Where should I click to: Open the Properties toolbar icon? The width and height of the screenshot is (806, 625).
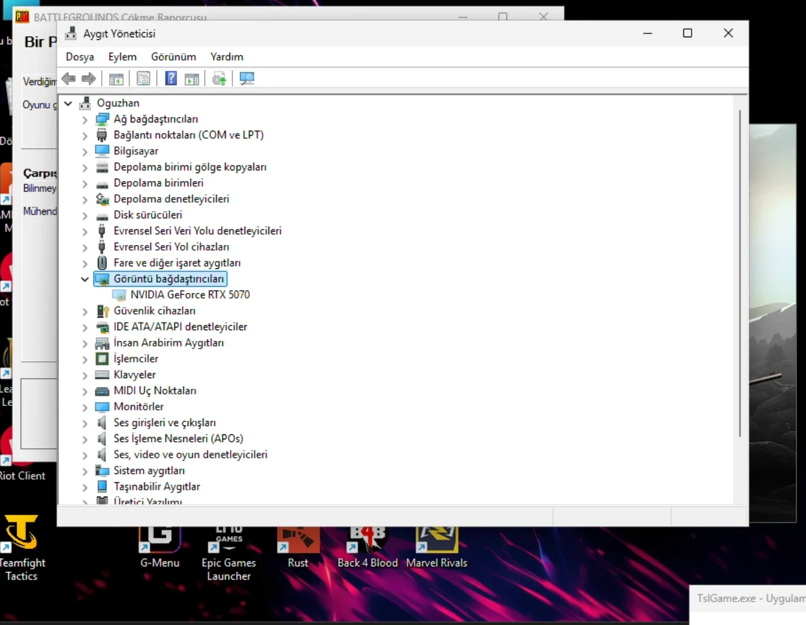pos(143,79)
